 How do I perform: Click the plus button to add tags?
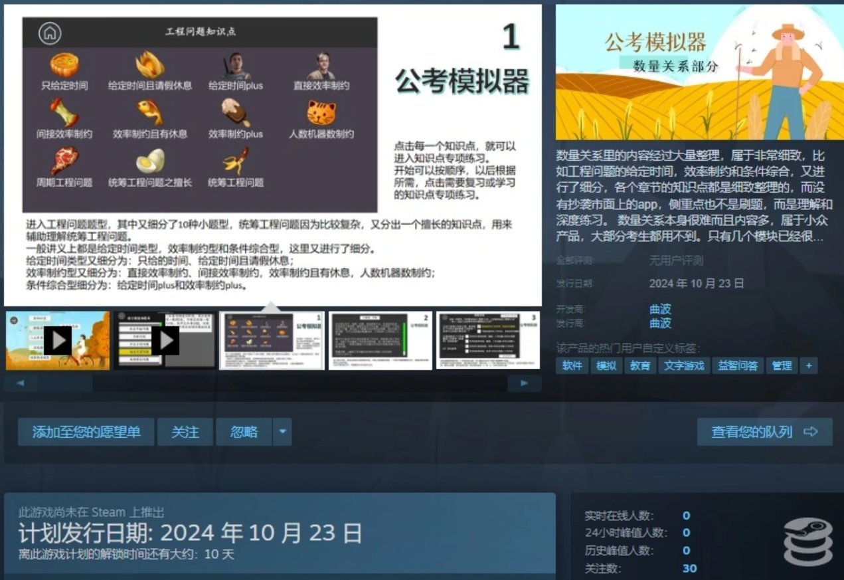point(808,365)
